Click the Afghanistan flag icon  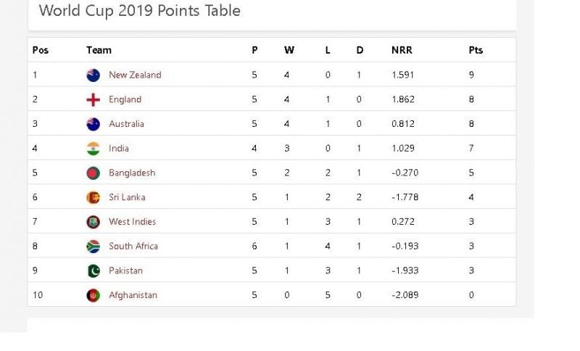(x=93, y=295)
